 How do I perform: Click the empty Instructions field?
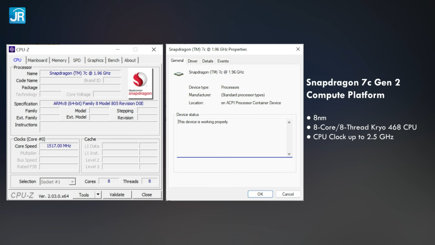(99, 127)
